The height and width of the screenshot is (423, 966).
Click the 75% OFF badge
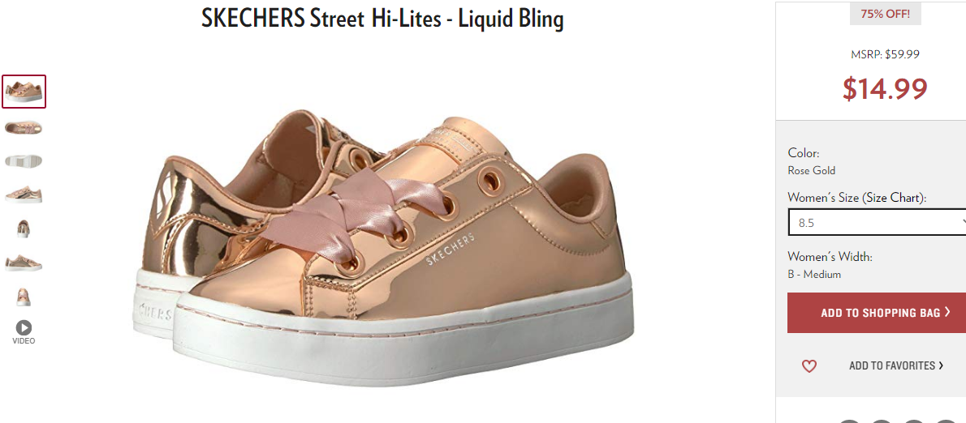886,14
